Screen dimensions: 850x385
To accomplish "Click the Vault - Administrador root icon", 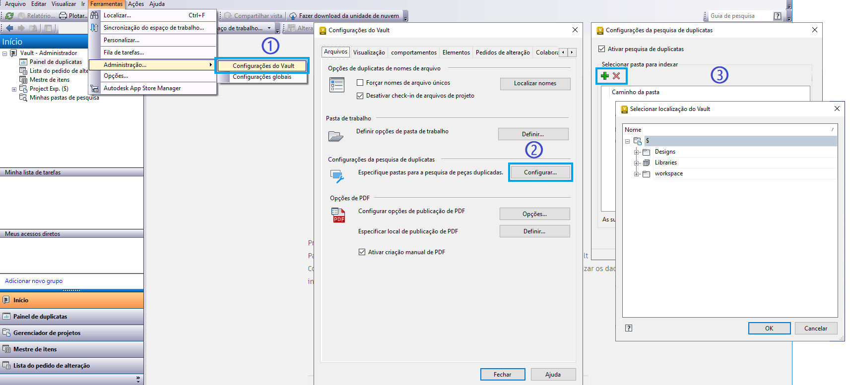I will click(x=13, y=53).
